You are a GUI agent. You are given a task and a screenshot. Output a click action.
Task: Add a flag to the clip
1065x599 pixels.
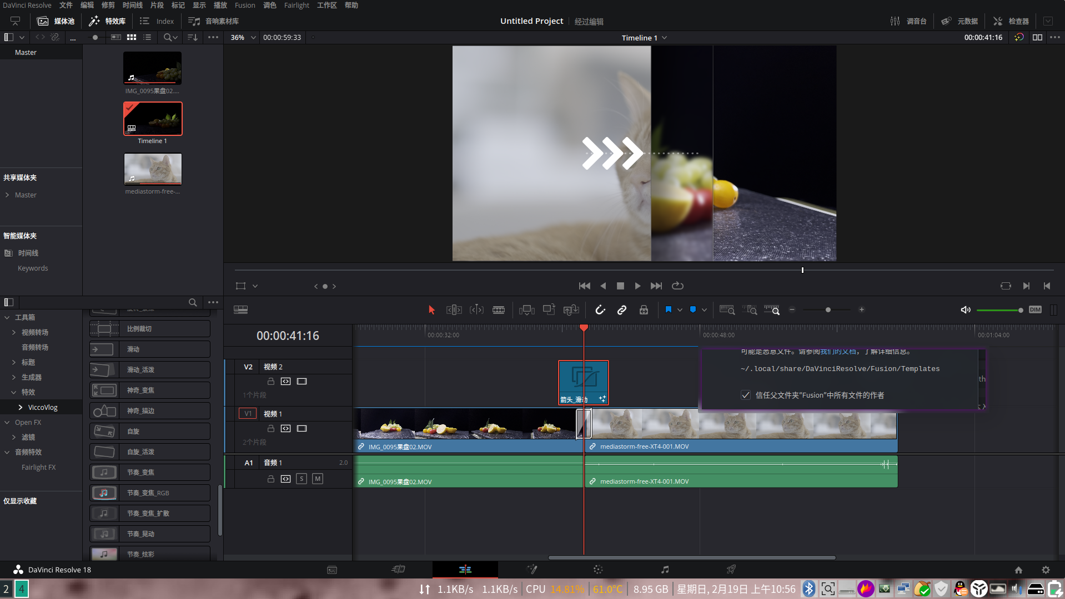pyautogui.click(x=669, y=309)
